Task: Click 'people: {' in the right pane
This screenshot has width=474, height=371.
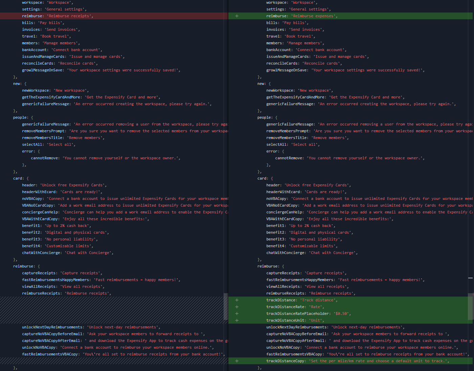Action: coord(267,117)
